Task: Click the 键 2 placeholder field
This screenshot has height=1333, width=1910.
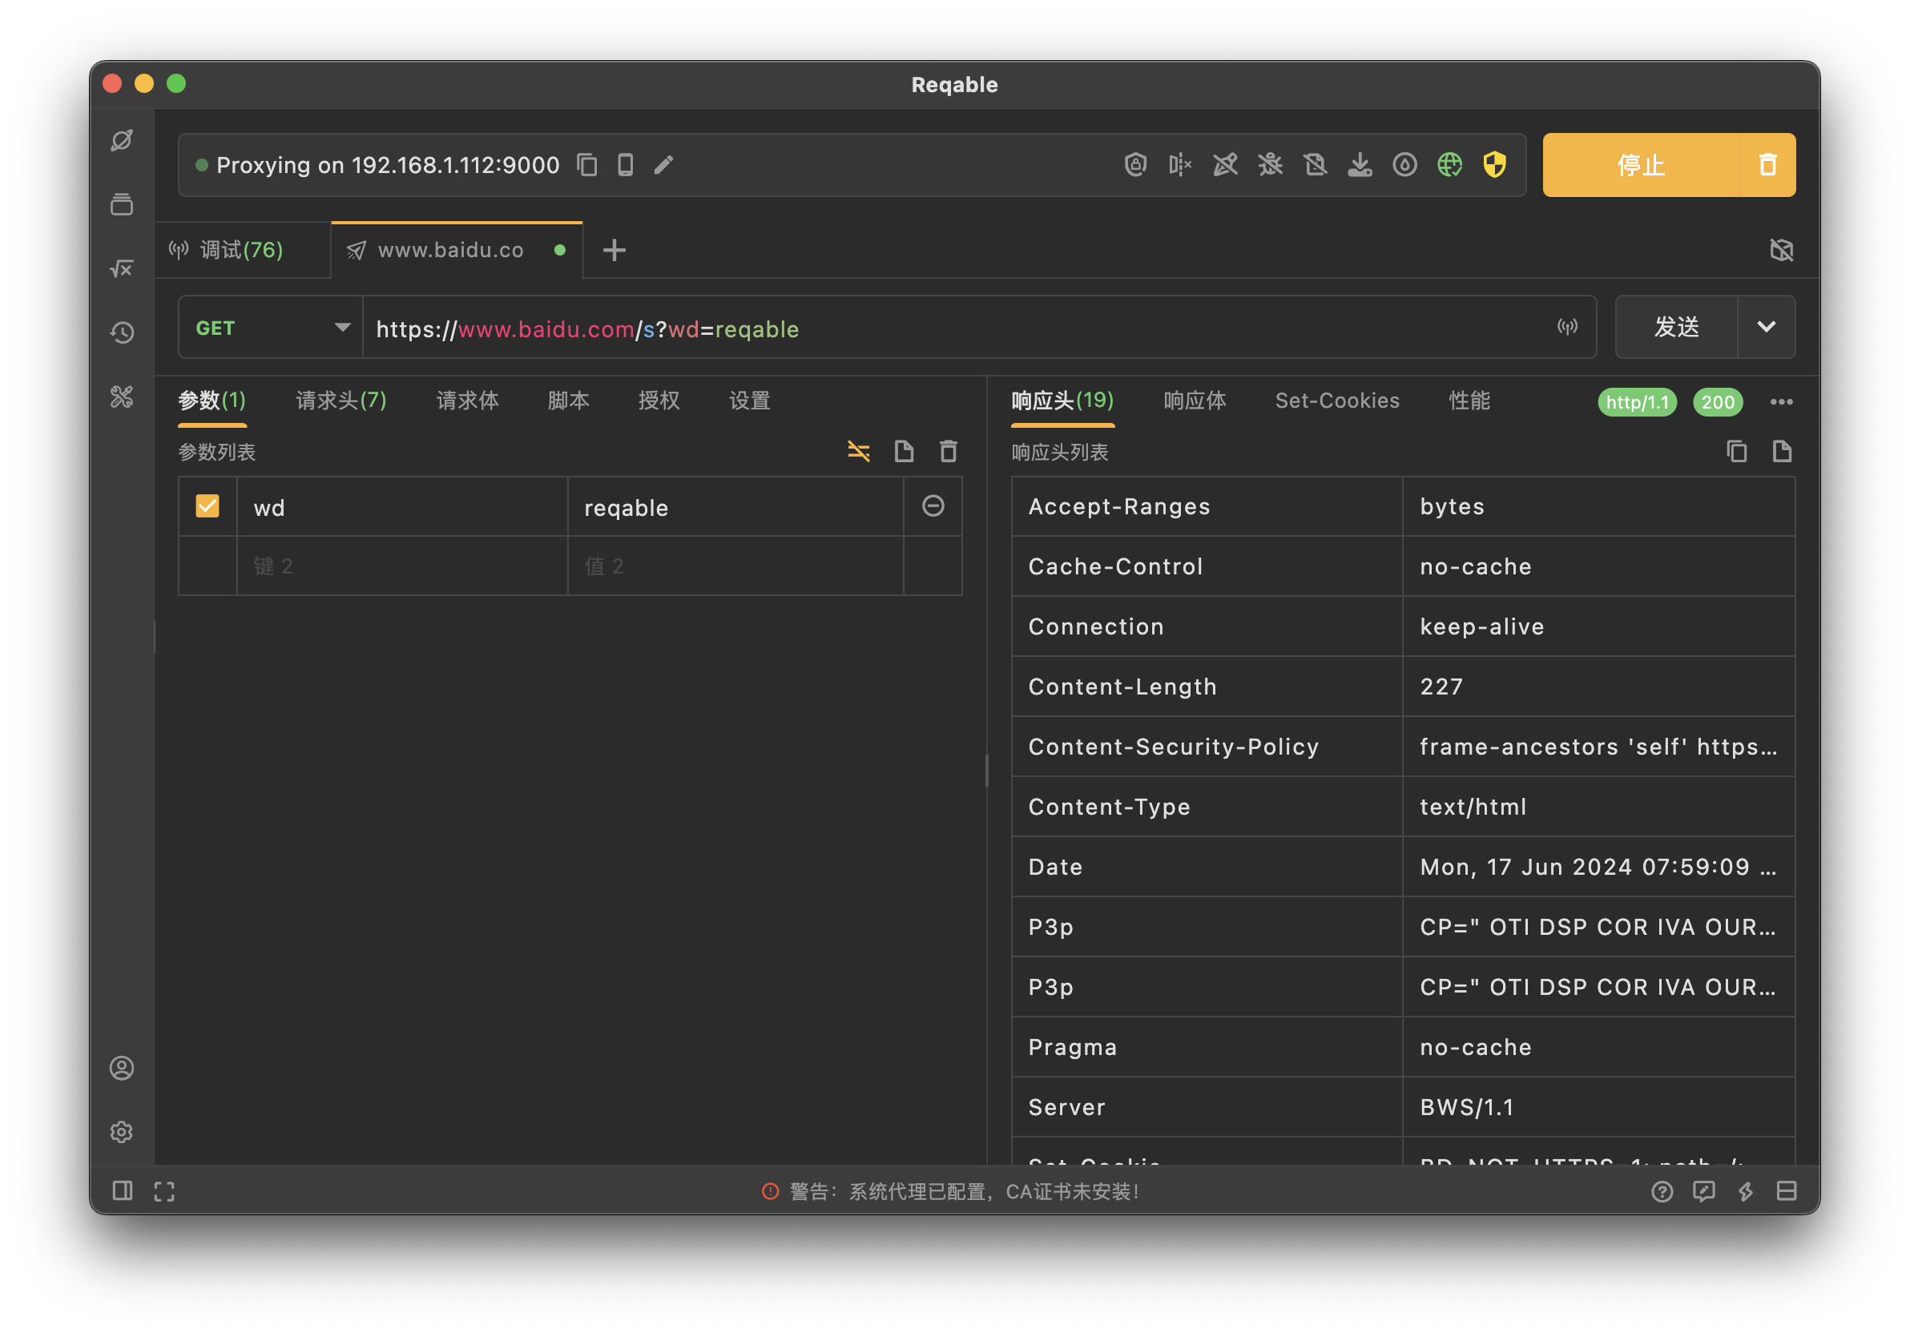Action: (x=403, y=566)
